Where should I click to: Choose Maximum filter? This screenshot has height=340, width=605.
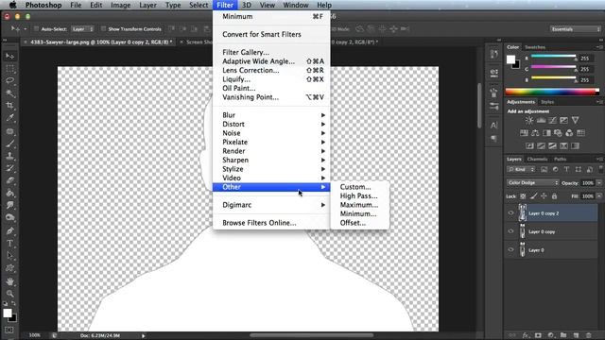point(360,205)
